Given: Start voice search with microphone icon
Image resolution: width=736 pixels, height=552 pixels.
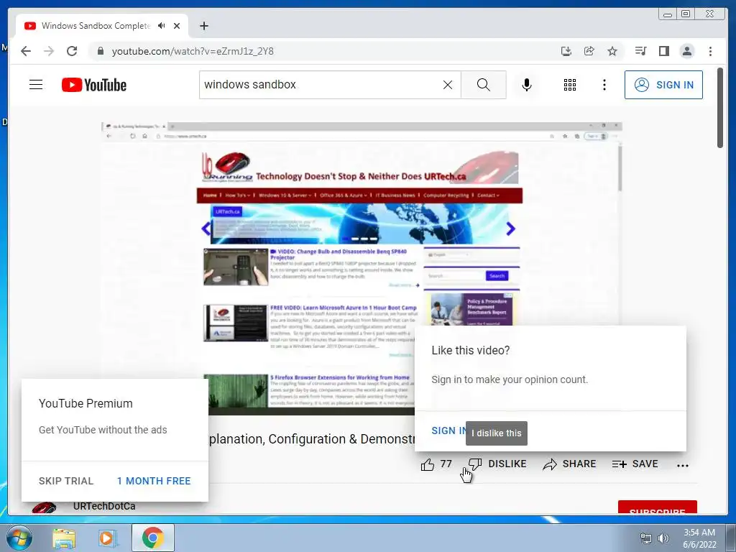Looking at the screenshot, I should 527,85.
